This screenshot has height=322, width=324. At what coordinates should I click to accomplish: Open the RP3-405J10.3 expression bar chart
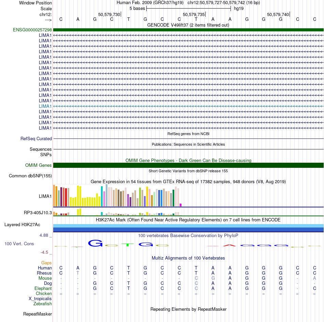pos(117,212)
